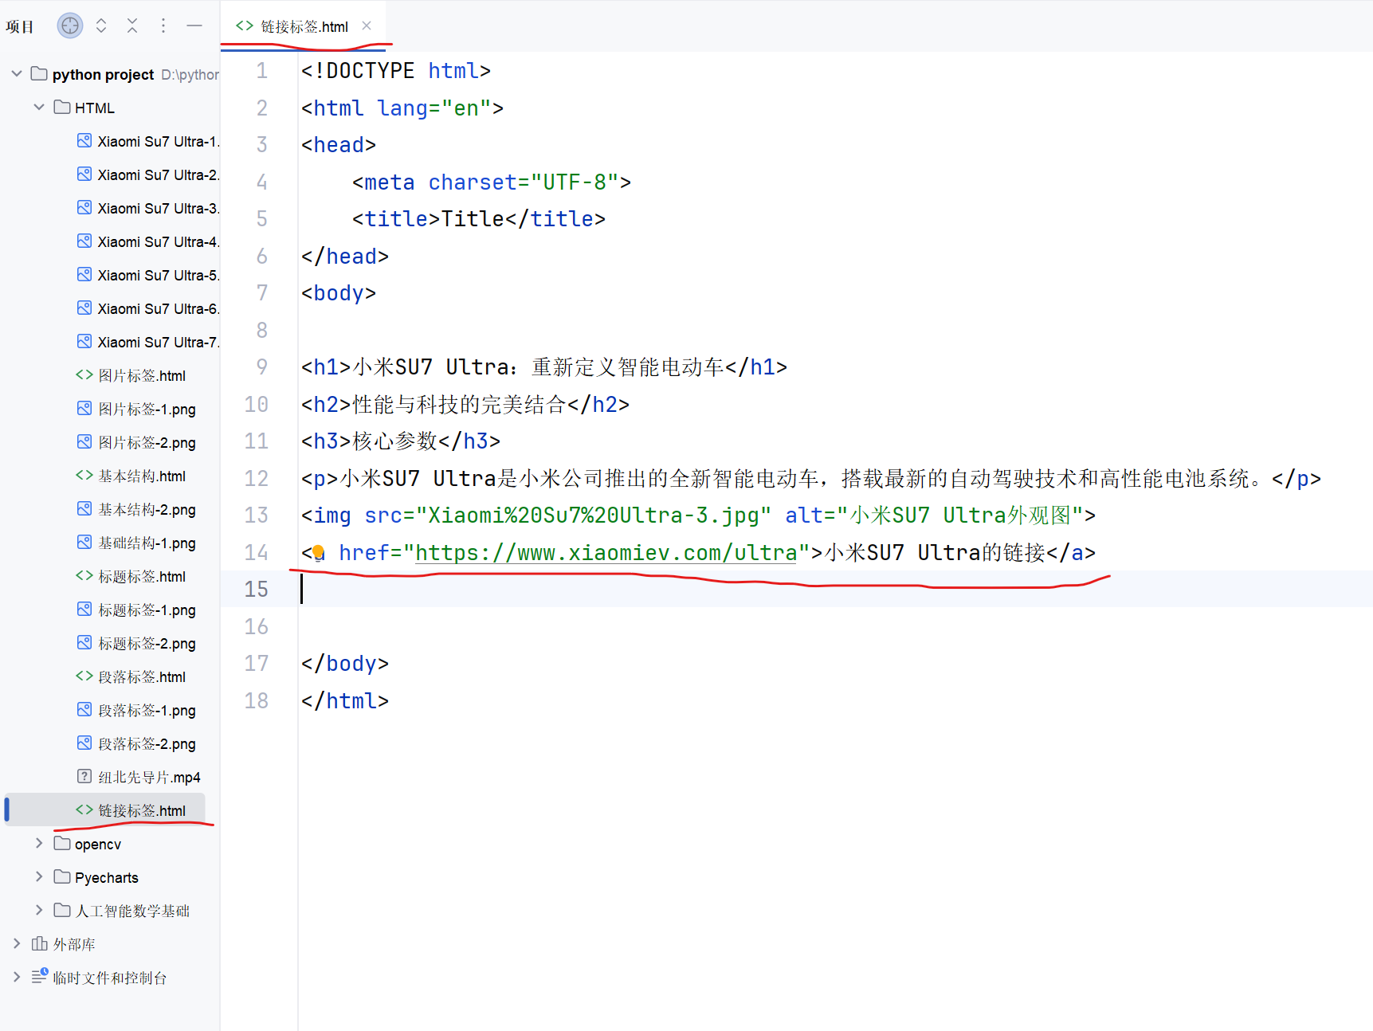Select 基础结构-1.png in the project tree
This screenshot has width=1373, height=1031.
coord(136,543)
